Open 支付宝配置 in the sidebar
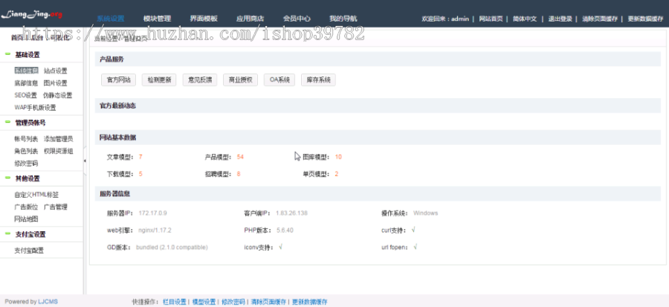The image size is (669, 307). [x=29, y=251]
